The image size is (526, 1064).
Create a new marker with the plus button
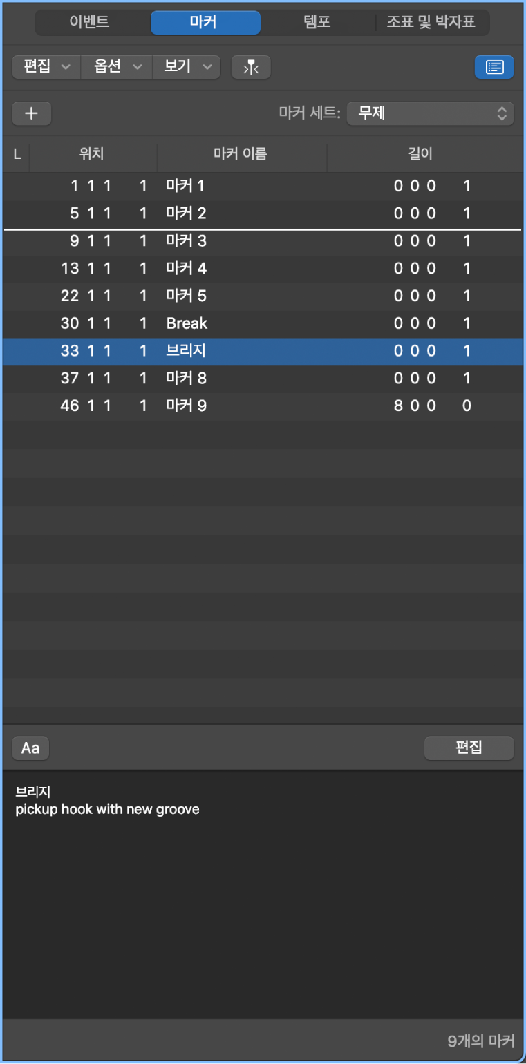(x=31, y=113)
